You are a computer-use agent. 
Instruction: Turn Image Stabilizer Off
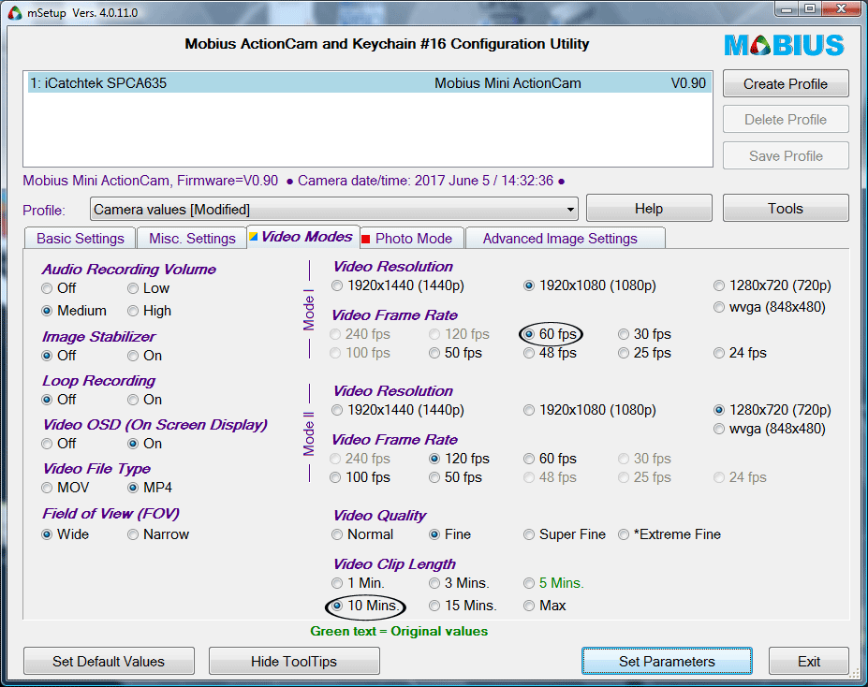click(x=59, y=356)
